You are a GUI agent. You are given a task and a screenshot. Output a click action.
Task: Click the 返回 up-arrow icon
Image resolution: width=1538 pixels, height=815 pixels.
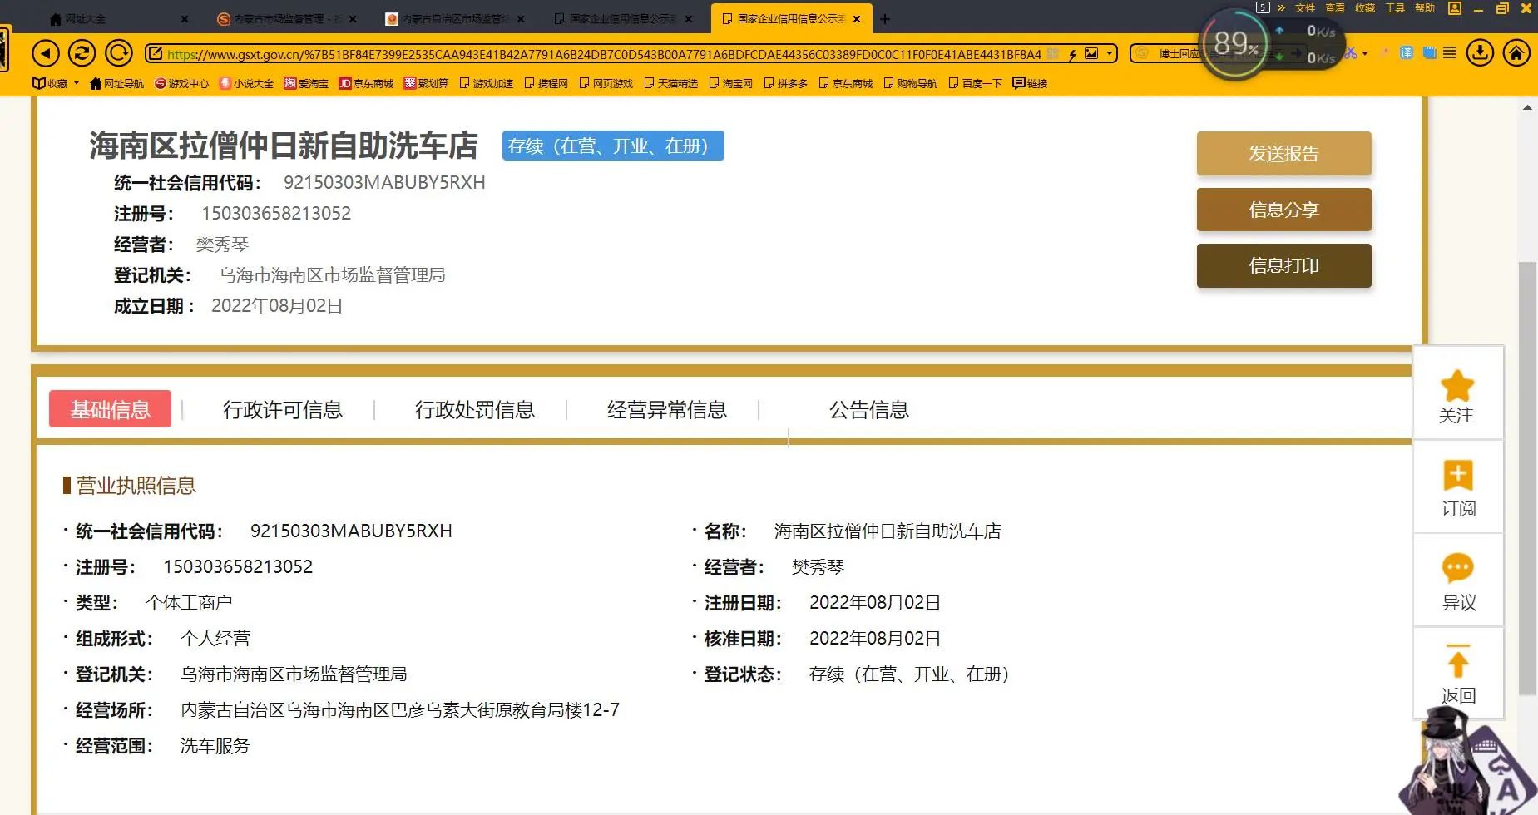click(1457, 661)
